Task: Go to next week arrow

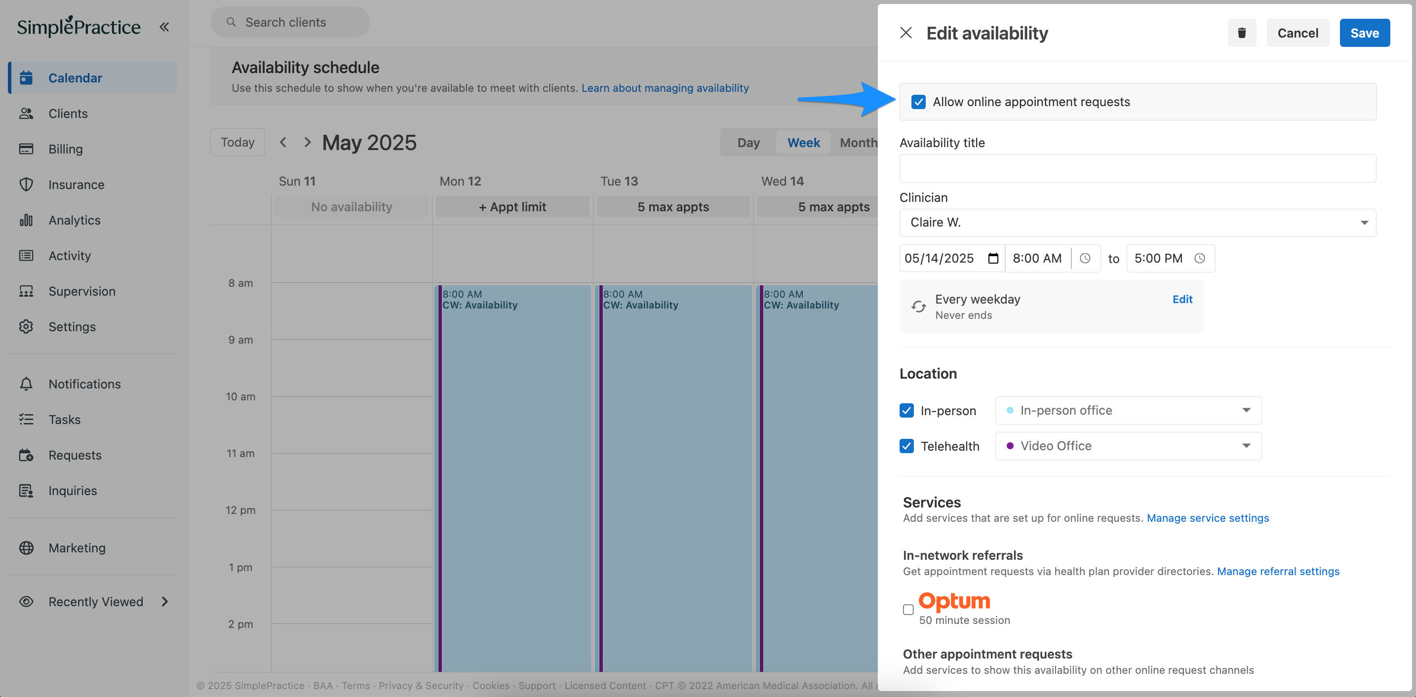Action: [307, 142]
